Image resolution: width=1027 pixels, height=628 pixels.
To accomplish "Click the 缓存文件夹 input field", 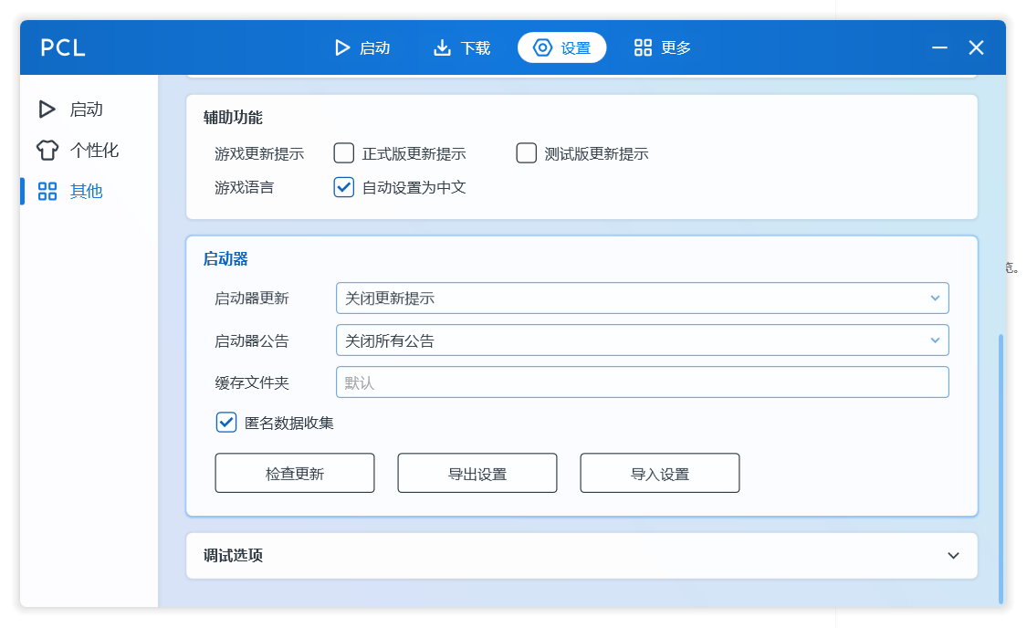I will (642, 382).
